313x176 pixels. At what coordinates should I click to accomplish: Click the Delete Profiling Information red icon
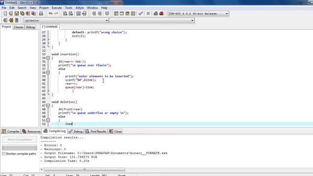click(161, 14)
